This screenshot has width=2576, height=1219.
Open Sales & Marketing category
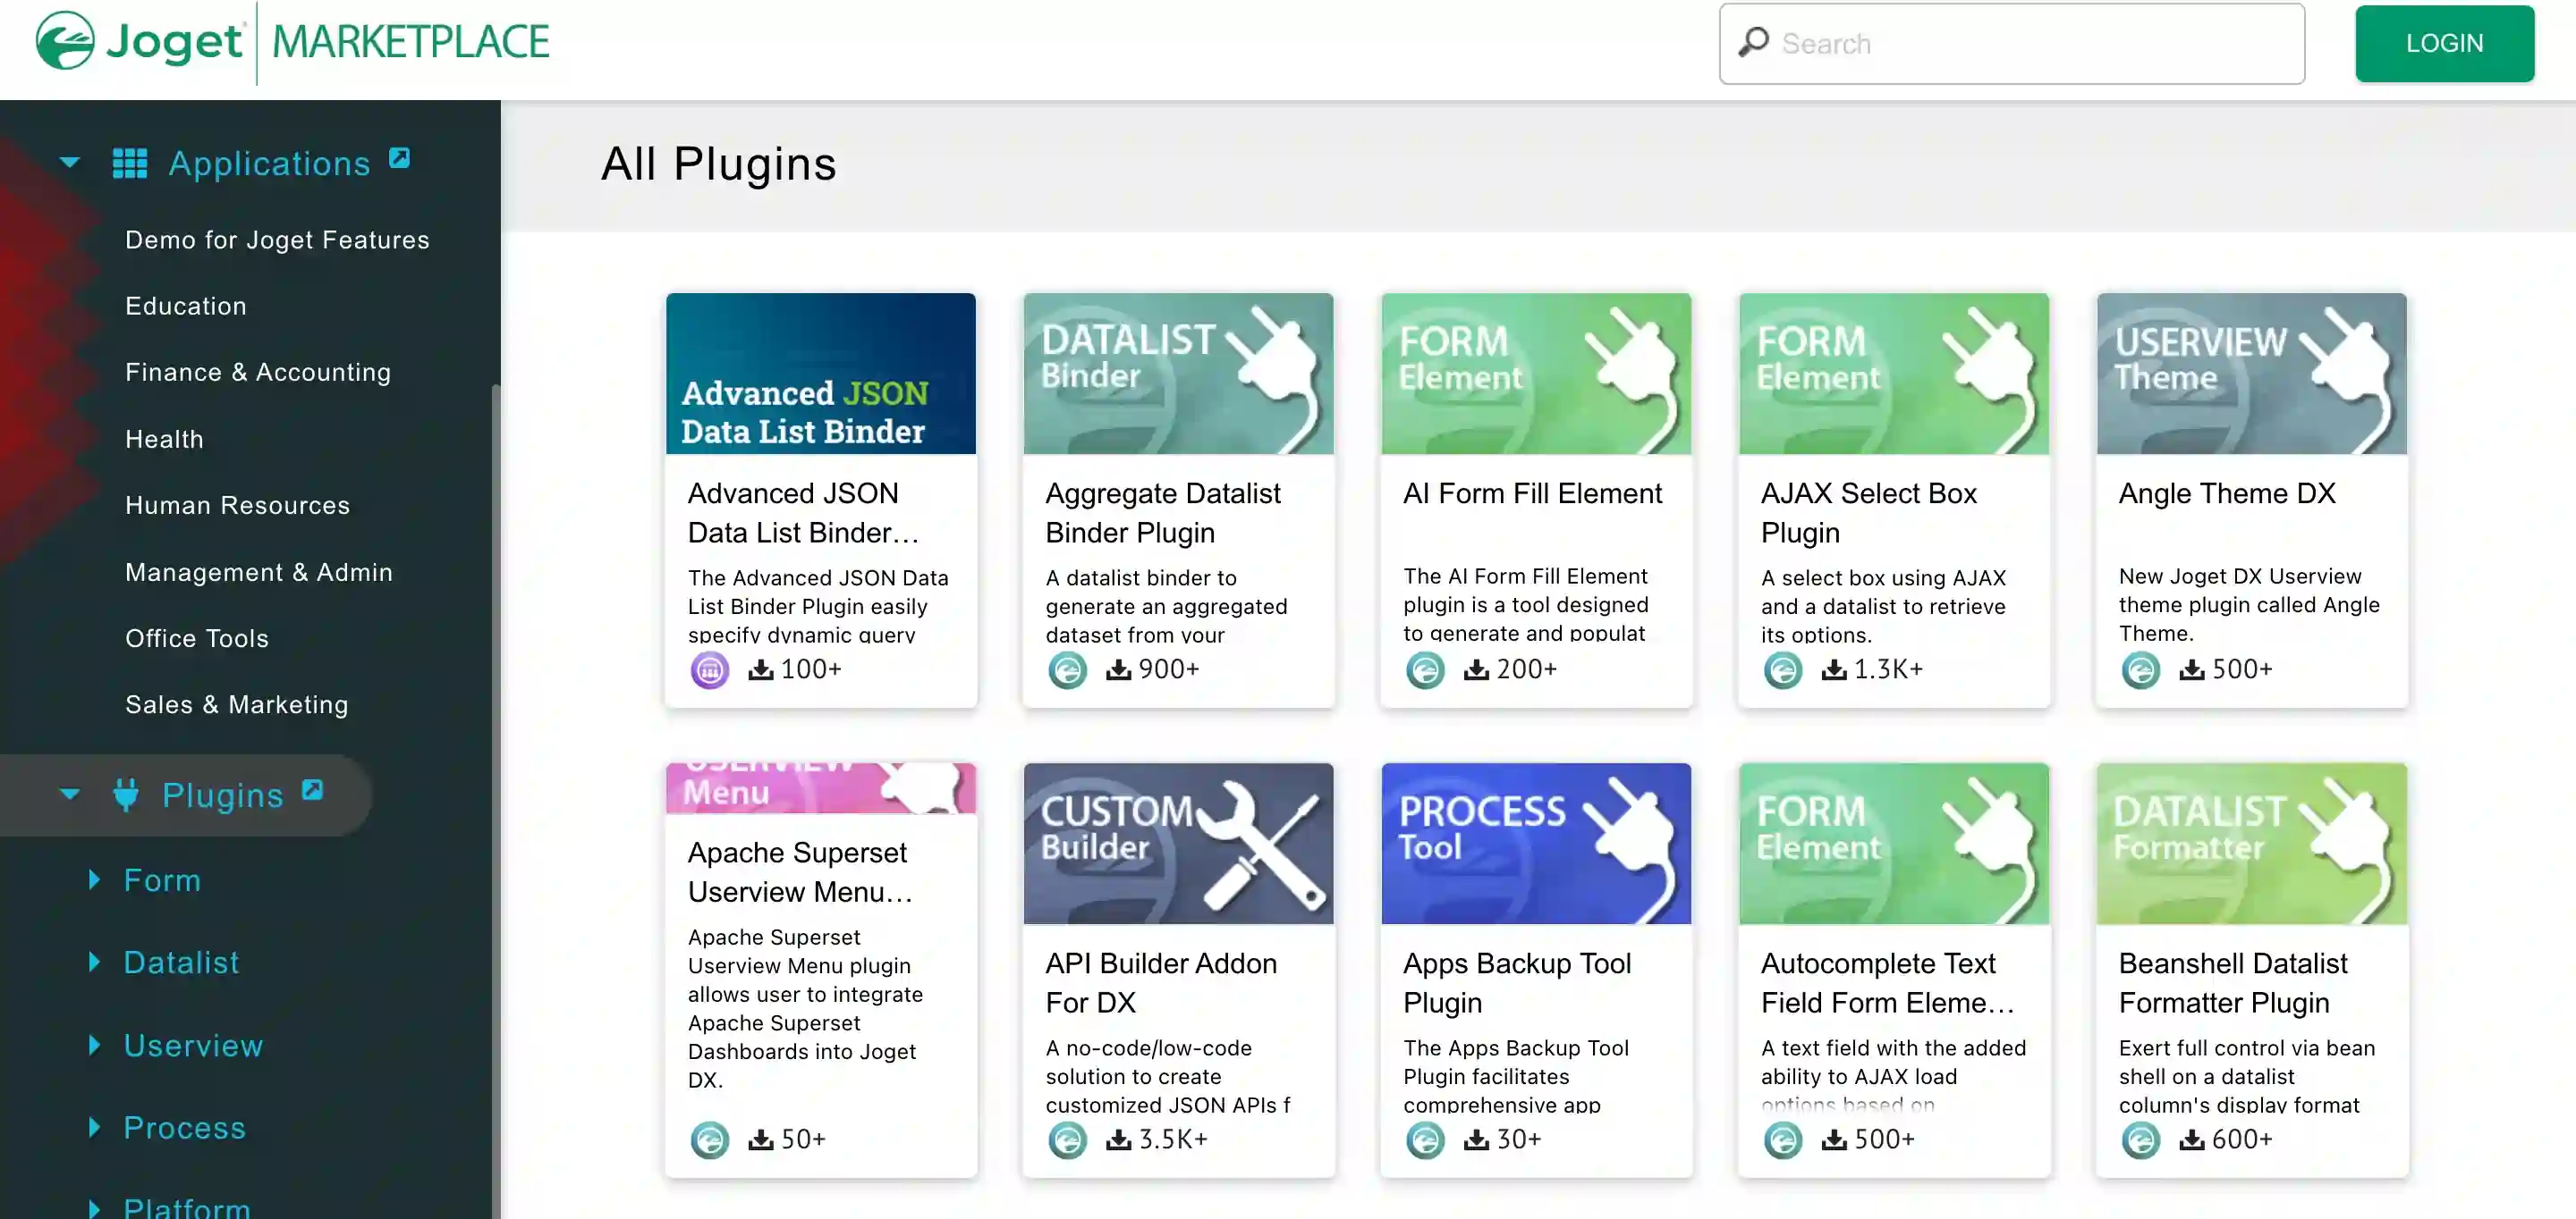(237, 704)
